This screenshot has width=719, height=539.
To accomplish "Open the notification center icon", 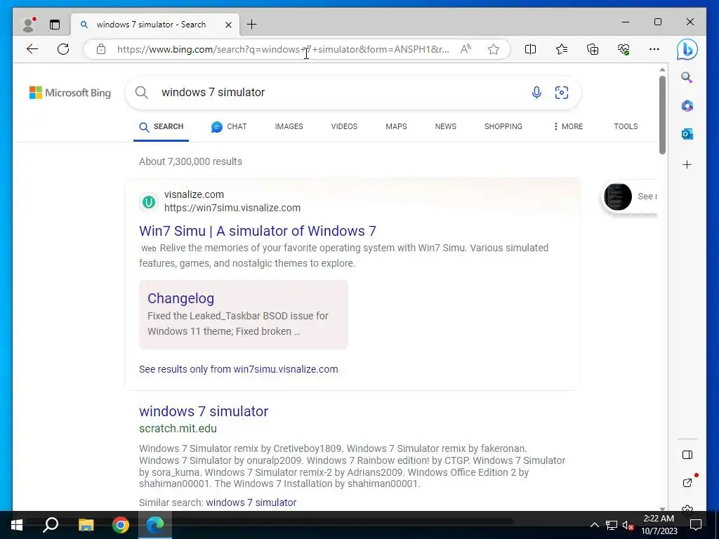I will point(696,525).
